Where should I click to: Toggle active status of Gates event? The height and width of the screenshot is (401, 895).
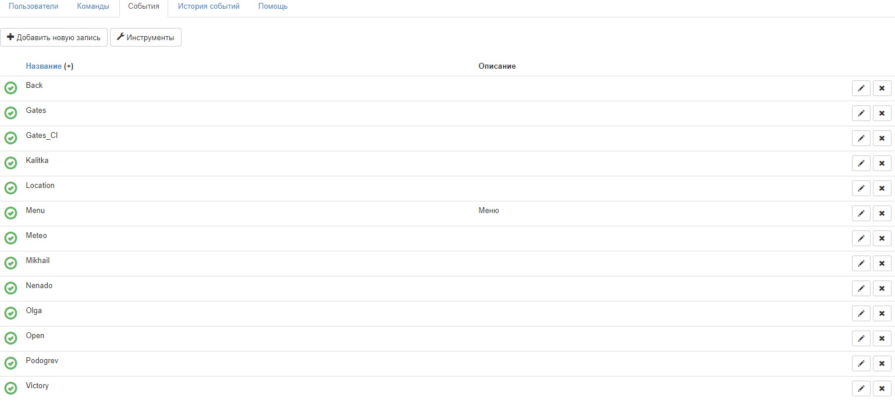(10, 113)
